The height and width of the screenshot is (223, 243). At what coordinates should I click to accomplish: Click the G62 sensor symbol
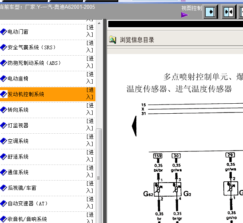(158, 189)
